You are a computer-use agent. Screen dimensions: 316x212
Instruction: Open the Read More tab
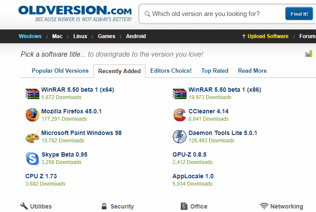point(252,71)
